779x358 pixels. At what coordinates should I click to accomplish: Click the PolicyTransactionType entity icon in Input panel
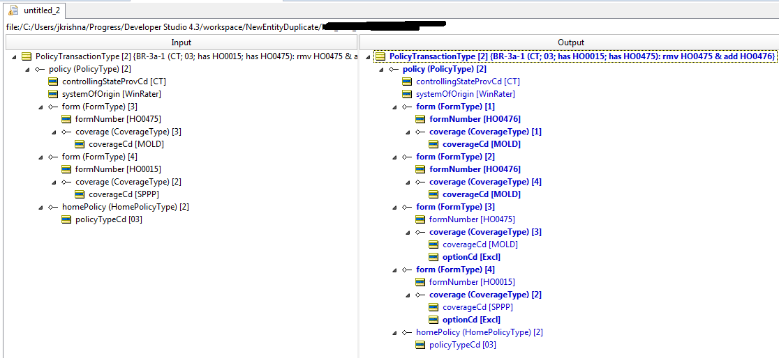pyautogui.click(x=27, y=56)
